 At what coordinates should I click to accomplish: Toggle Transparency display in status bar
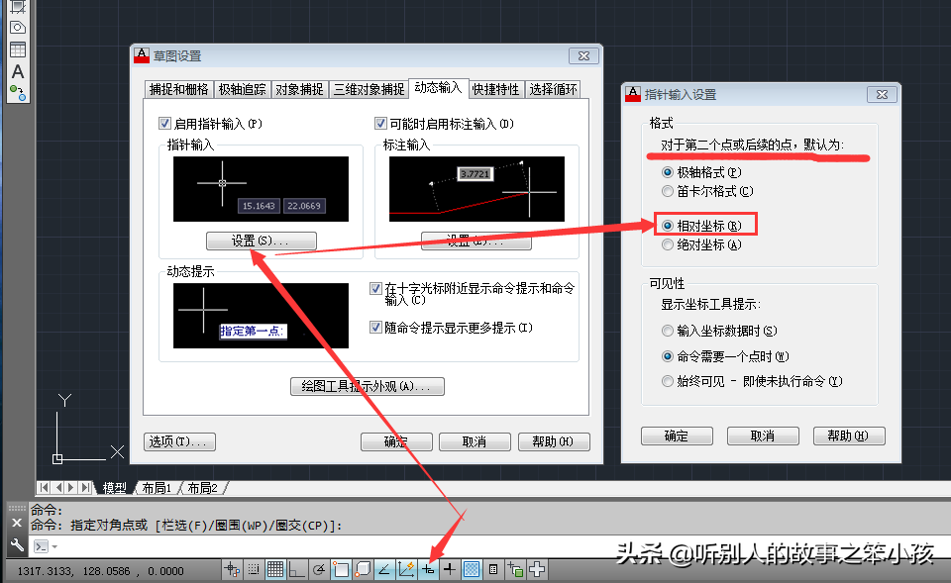(x=472, y=569)
